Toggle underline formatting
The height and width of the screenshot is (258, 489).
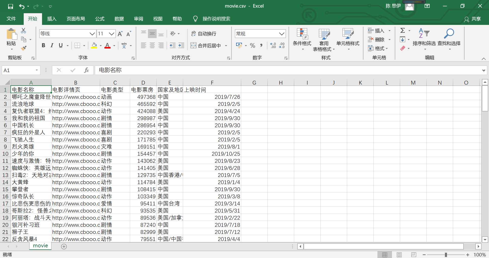coord(60,45)
